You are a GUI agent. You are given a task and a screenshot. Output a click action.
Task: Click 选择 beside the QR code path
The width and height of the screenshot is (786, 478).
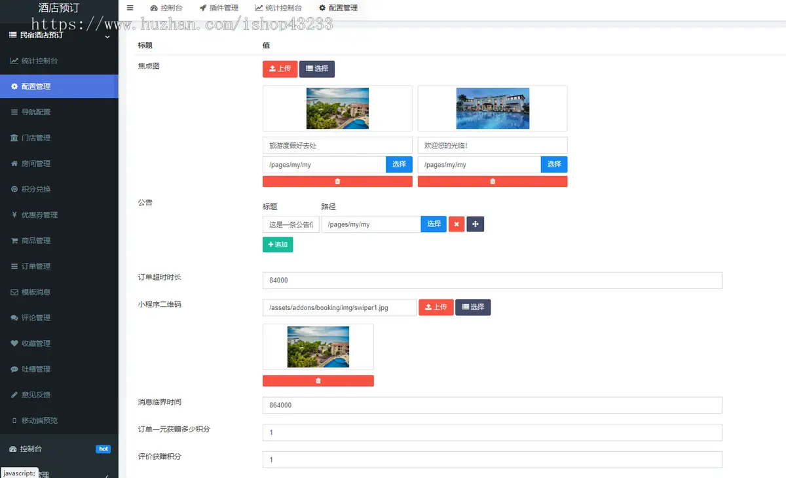tap(473, 307)
